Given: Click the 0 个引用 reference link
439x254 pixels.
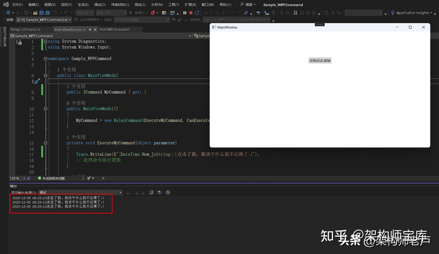Looking at the screenshot, I should coord(76,103).
